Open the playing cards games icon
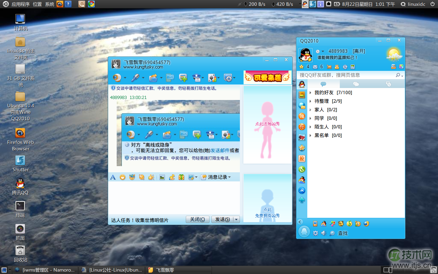This screenshot has width=438, height=274. pos(212,78)
